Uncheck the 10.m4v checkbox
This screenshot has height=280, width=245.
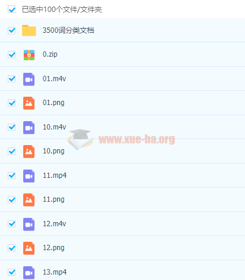click(12, 127)
